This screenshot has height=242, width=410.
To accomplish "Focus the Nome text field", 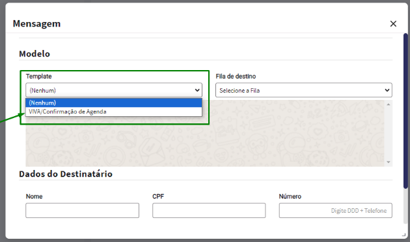I will pos(82,210).
